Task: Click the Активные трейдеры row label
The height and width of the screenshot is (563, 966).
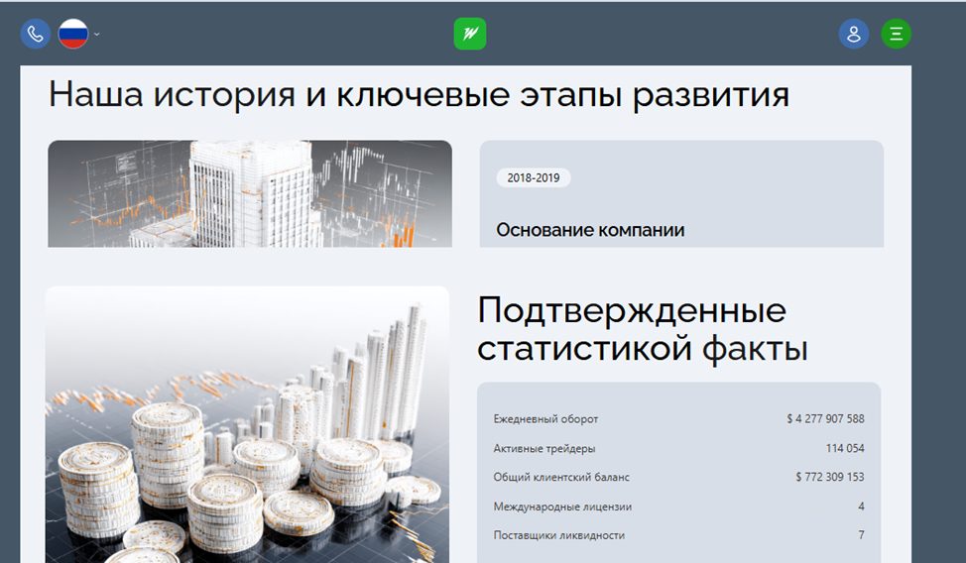Action: [x=544, y=448]
